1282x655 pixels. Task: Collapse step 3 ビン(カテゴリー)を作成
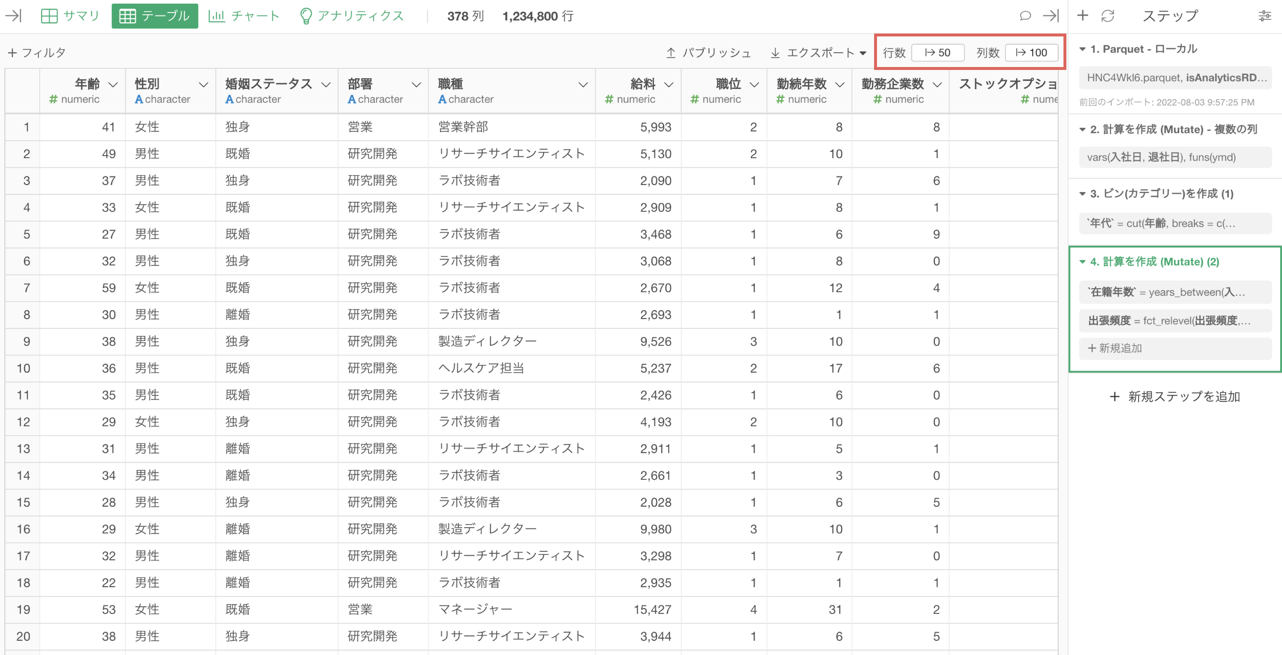pos(1082,193)
